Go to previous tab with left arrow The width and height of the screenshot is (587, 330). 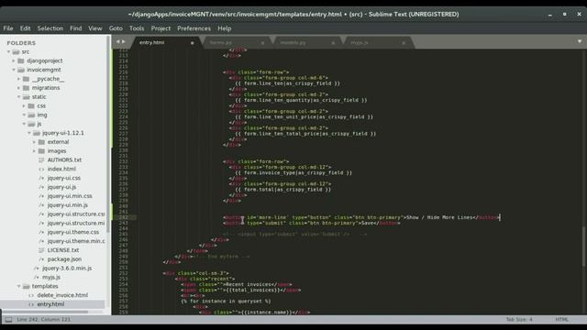(x=118, y=42)
